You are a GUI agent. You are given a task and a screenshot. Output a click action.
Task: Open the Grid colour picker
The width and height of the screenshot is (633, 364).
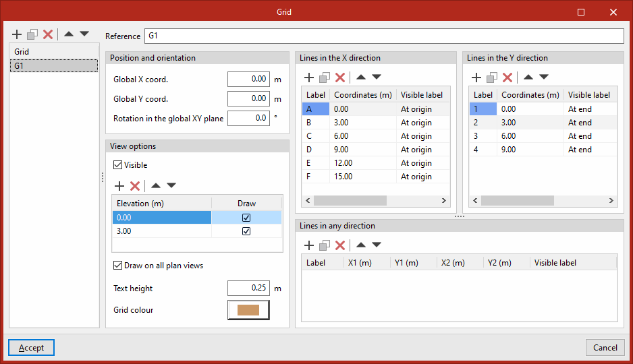coord(248,309)
